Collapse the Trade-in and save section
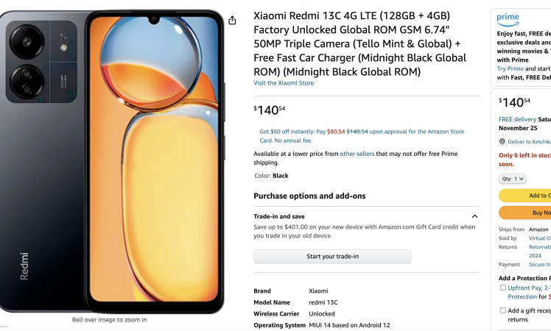 coord(474,216)
